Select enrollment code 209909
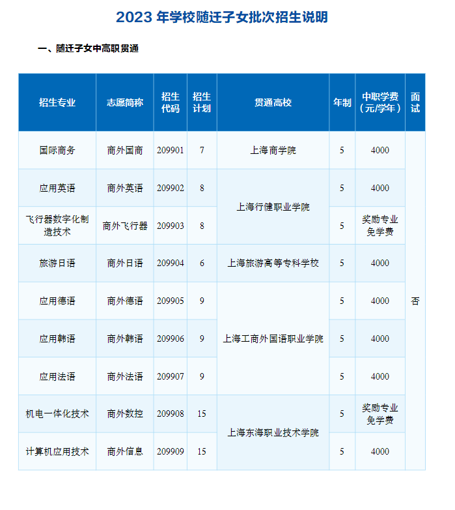The image size is (455, 510). (x=171, y=451)
